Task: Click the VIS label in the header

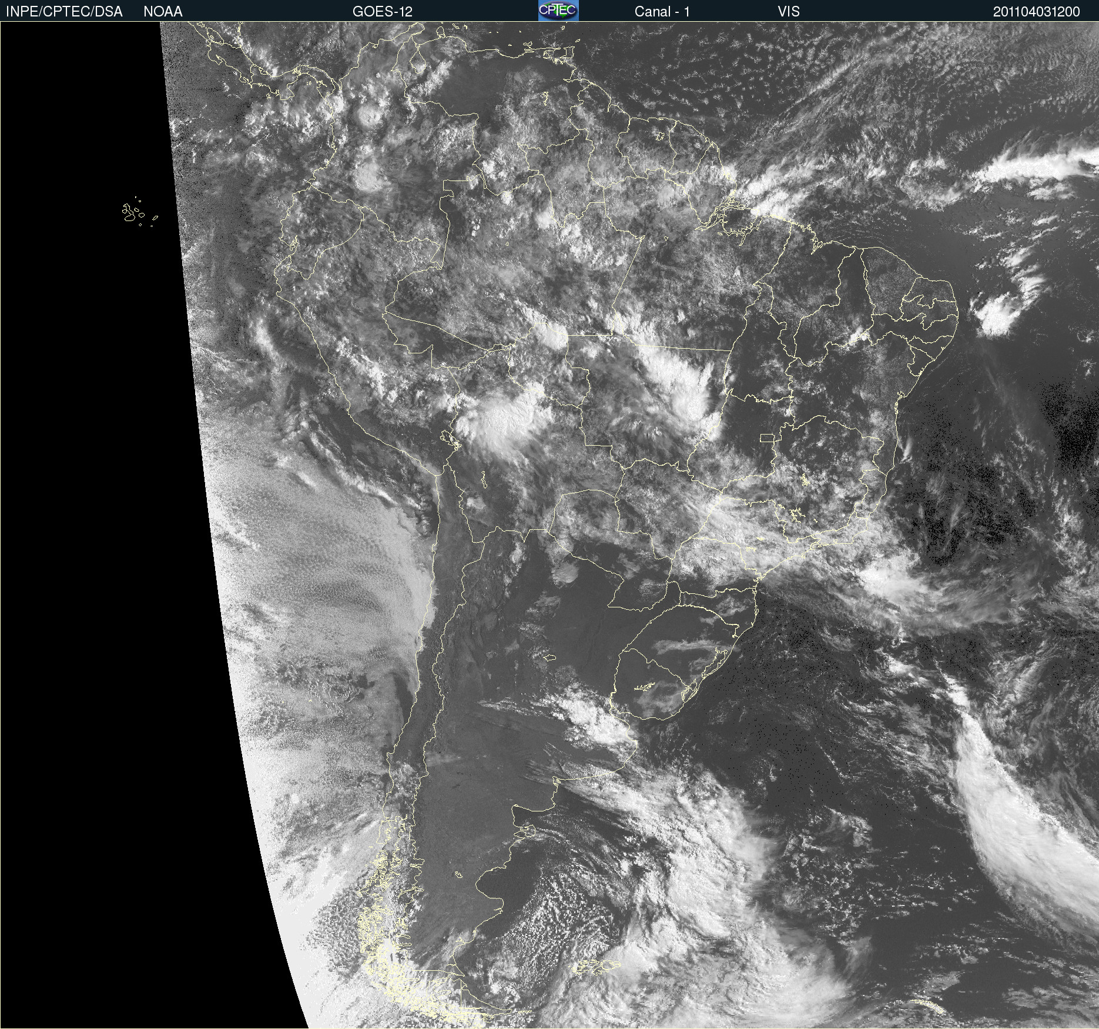Action: point(789,12)
